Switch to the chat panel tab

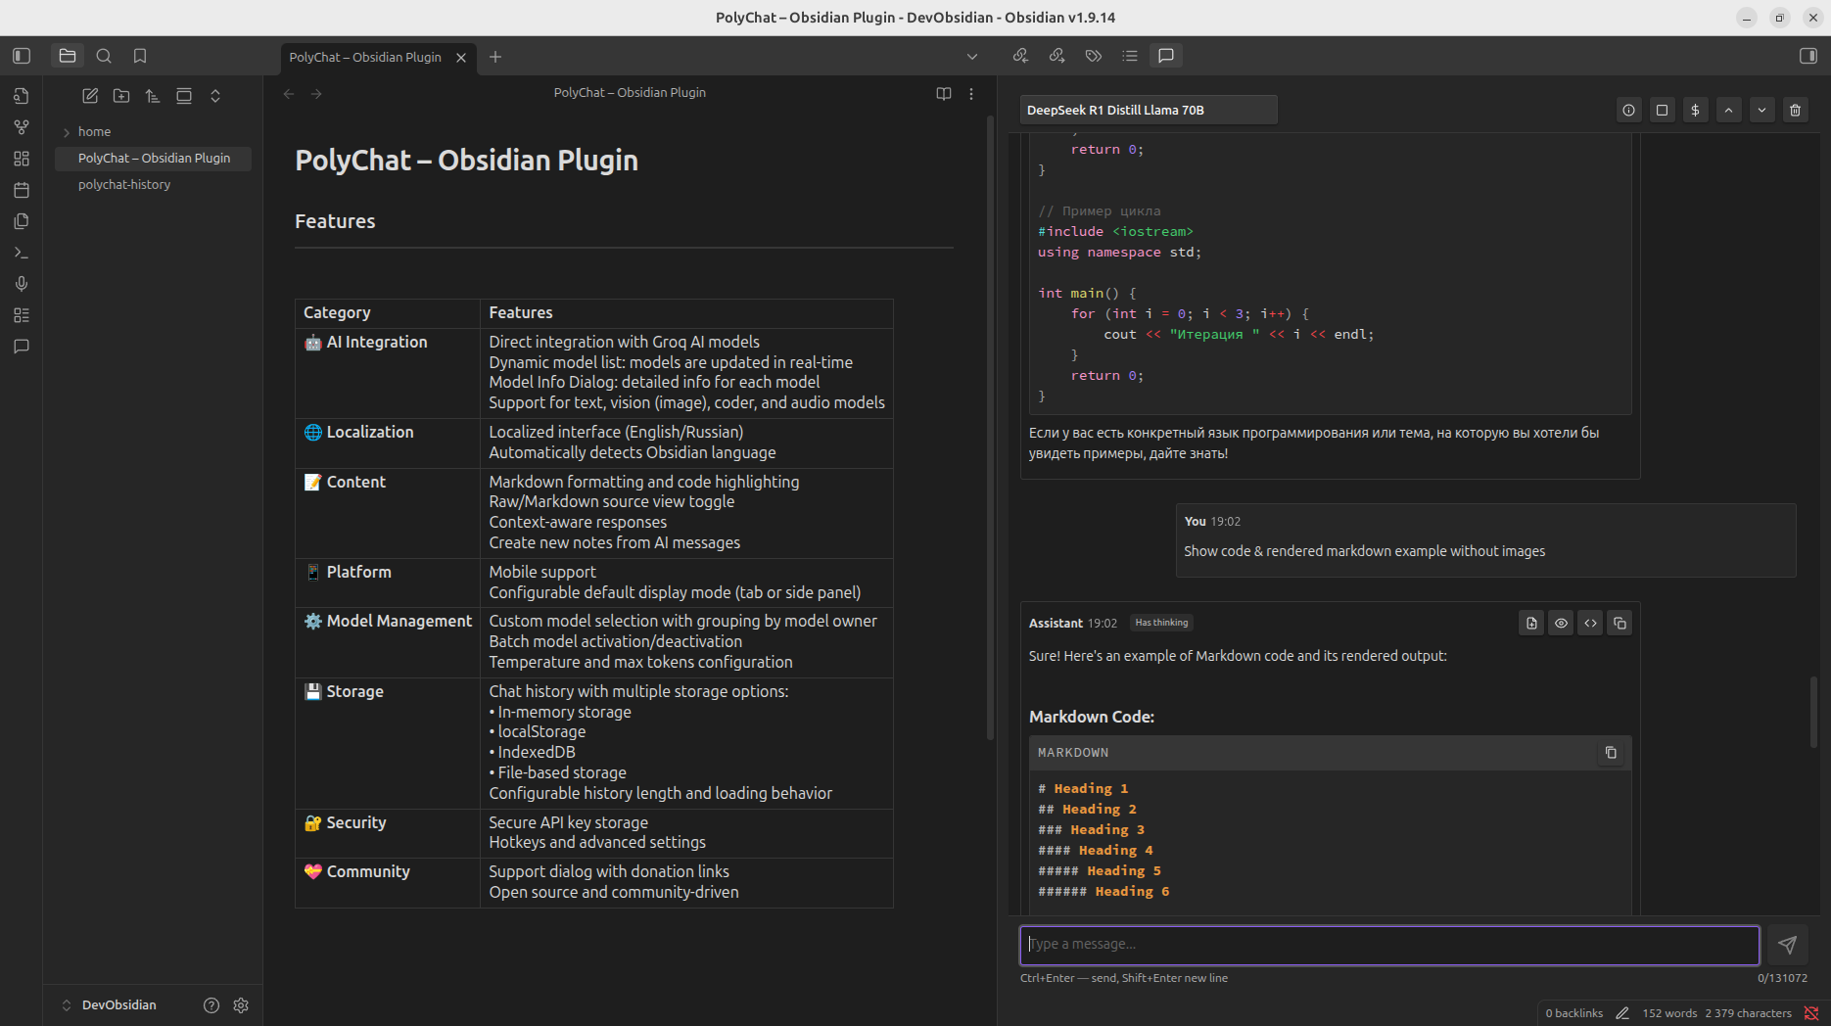click(x=1166, y=56)
